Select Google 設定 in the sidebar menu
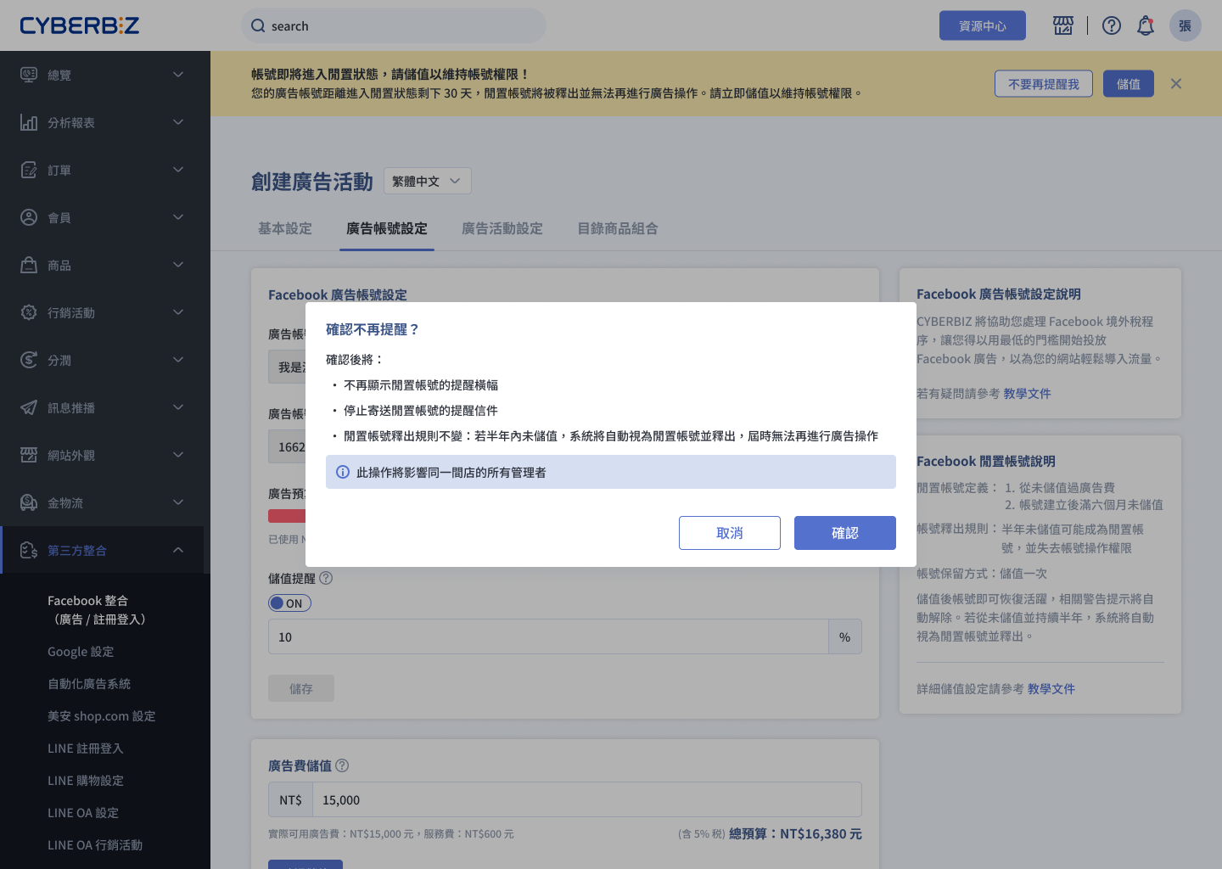1222x869 pixels. point(81,651)
